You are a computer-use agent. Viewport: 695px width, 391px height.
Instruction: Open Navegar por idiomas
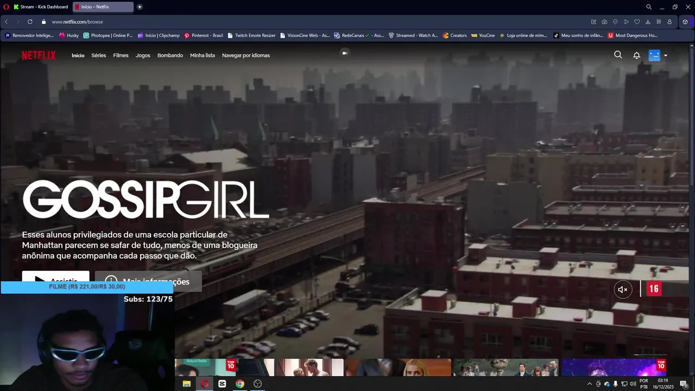pos(246,55)
